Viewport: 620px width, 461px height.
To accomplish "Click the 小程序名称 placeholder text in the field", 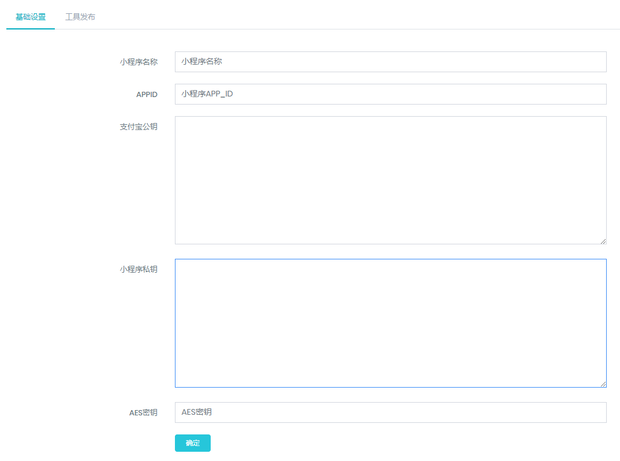I will coord(201,61).
